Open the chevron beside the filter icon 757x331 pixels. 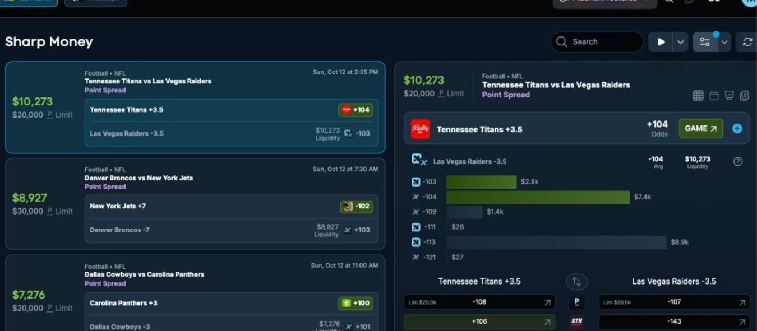(723, 41)
